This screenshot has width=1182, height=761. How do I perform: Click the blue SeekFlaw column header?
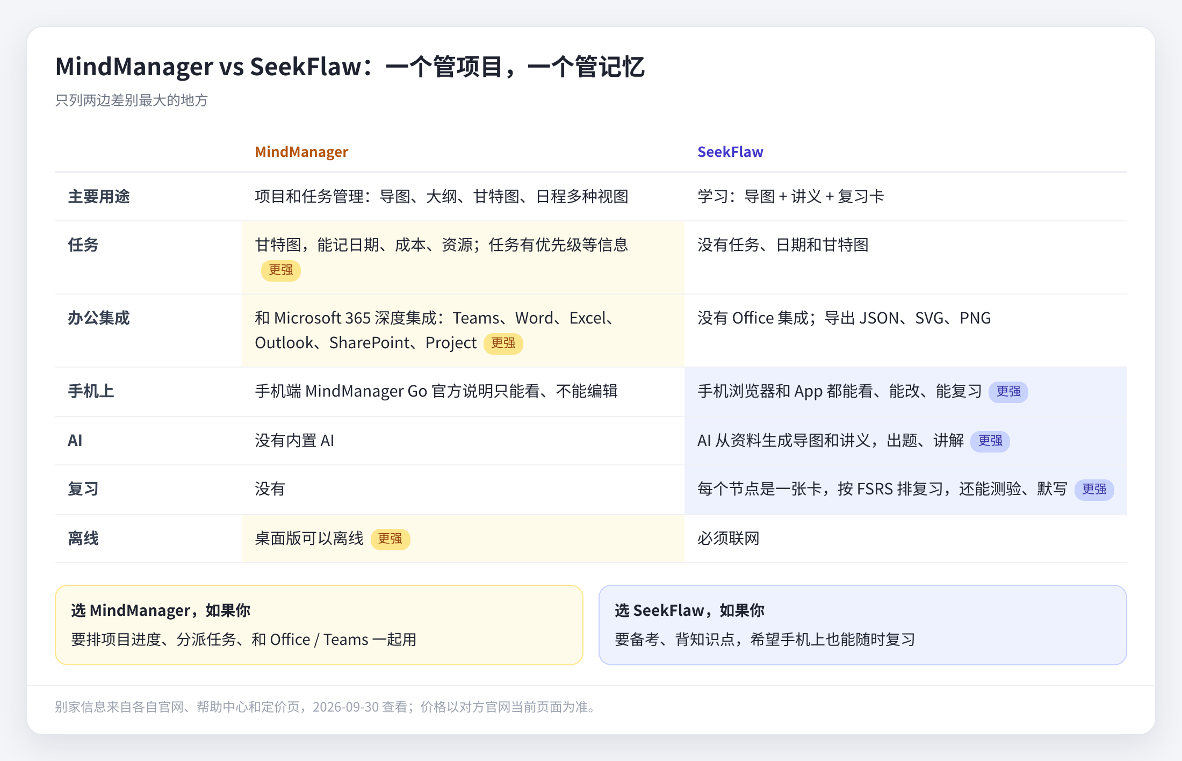coord(730,152)
